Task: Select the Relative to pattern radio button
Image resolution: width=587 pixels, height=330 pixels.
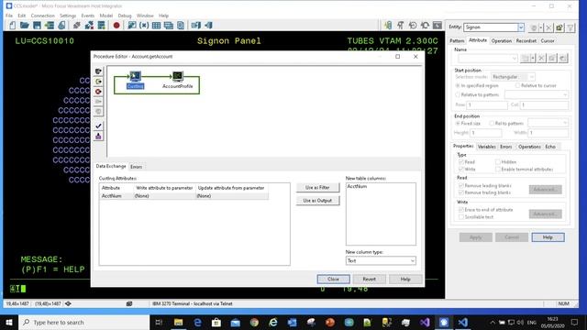Action: 458,94
